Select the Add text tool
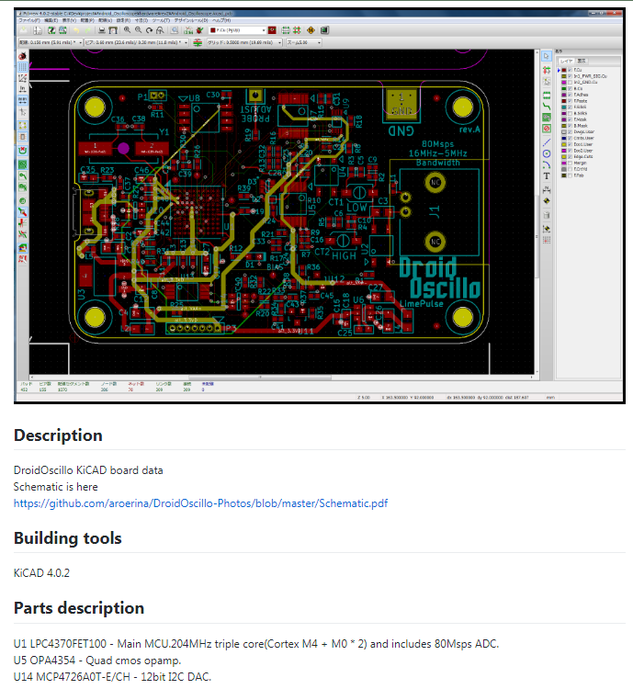The width and height of the screenshot is (633, 689). [547, 175]
